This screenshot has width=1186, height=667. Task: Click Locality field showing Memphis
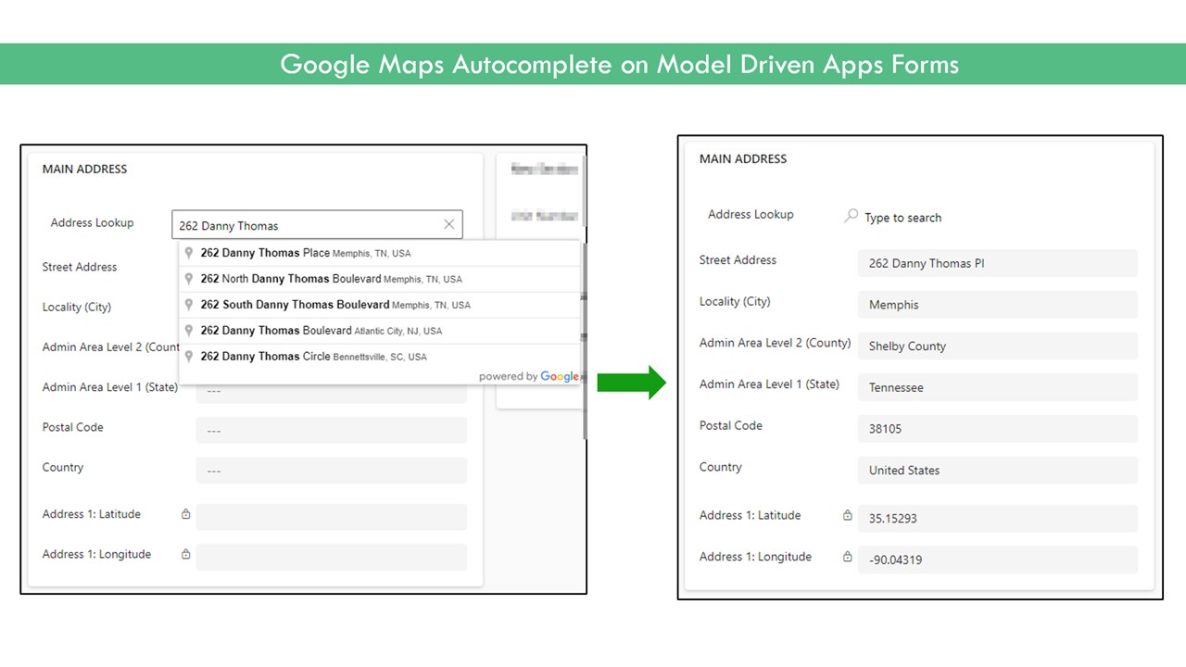tap(997, 305)
